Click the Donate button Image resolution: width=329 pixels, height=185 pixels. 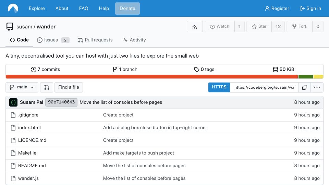pyautogui.click(x=127, y=8)
